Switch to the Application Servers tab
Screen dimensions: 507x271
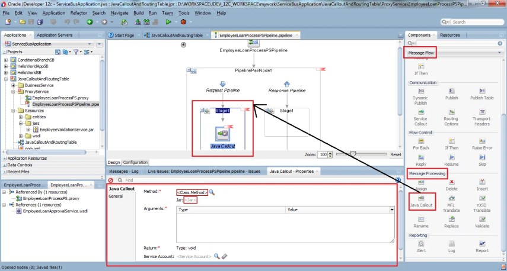55,35
